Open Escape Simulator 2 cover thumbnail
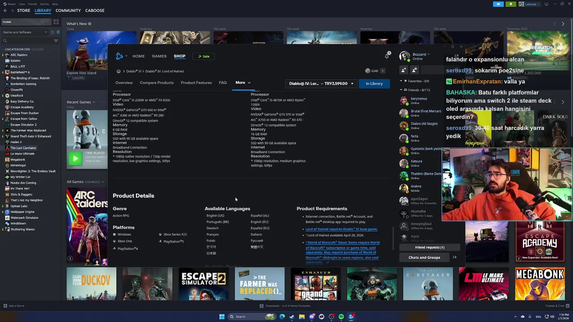This screenshot has height=322, width=573. 203,284
